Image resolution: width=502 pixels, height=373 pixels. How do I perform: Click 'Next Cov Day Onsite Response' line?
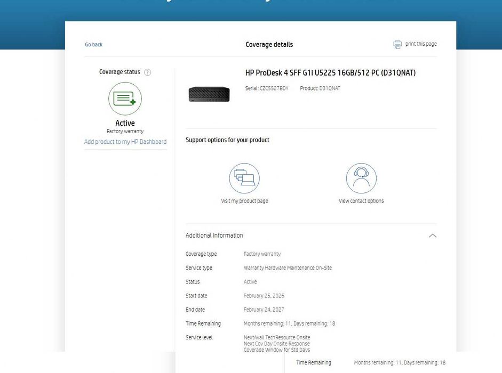click(277, 344)
